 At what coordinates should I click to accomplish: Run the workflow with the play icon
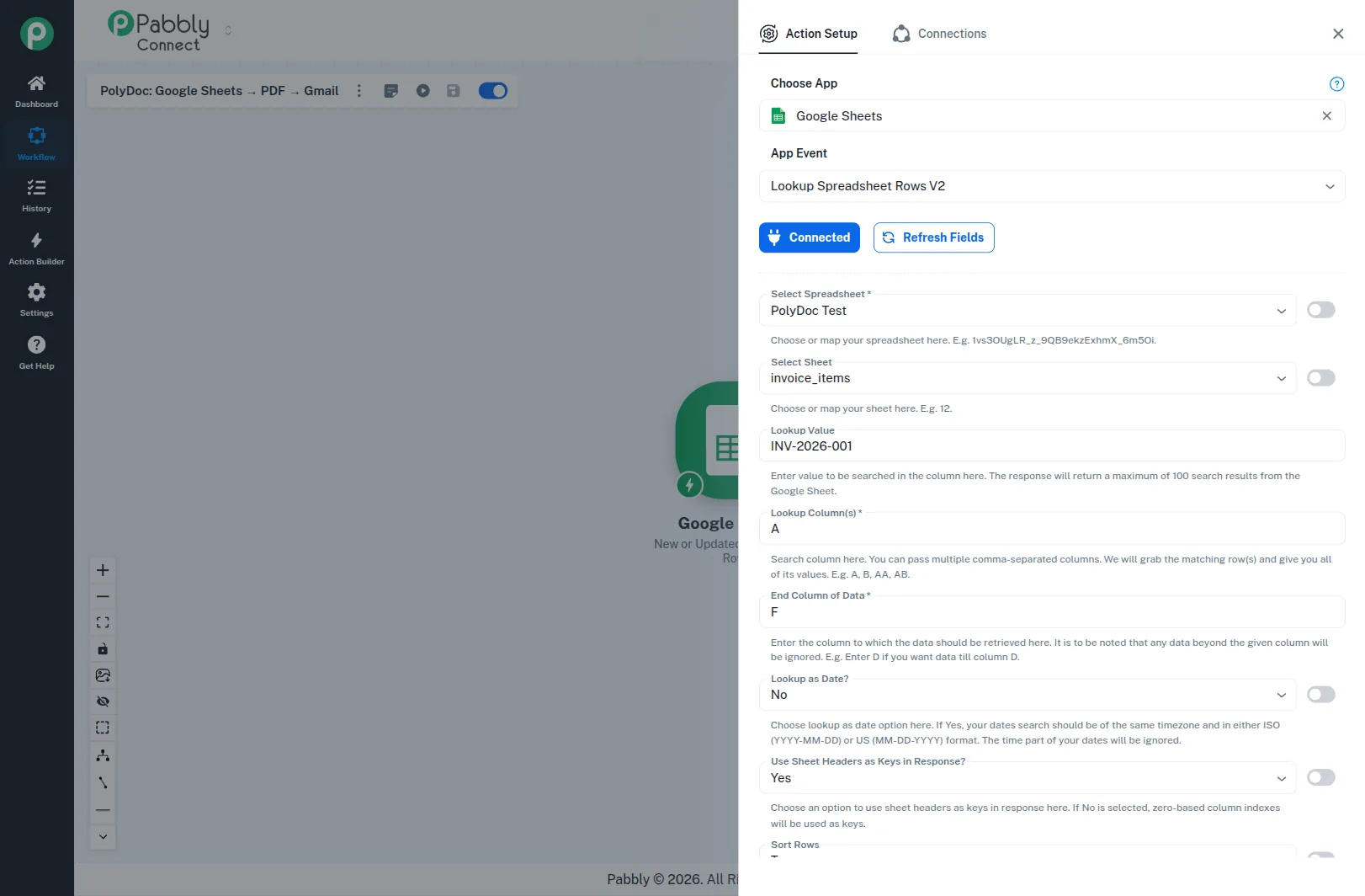423,91
